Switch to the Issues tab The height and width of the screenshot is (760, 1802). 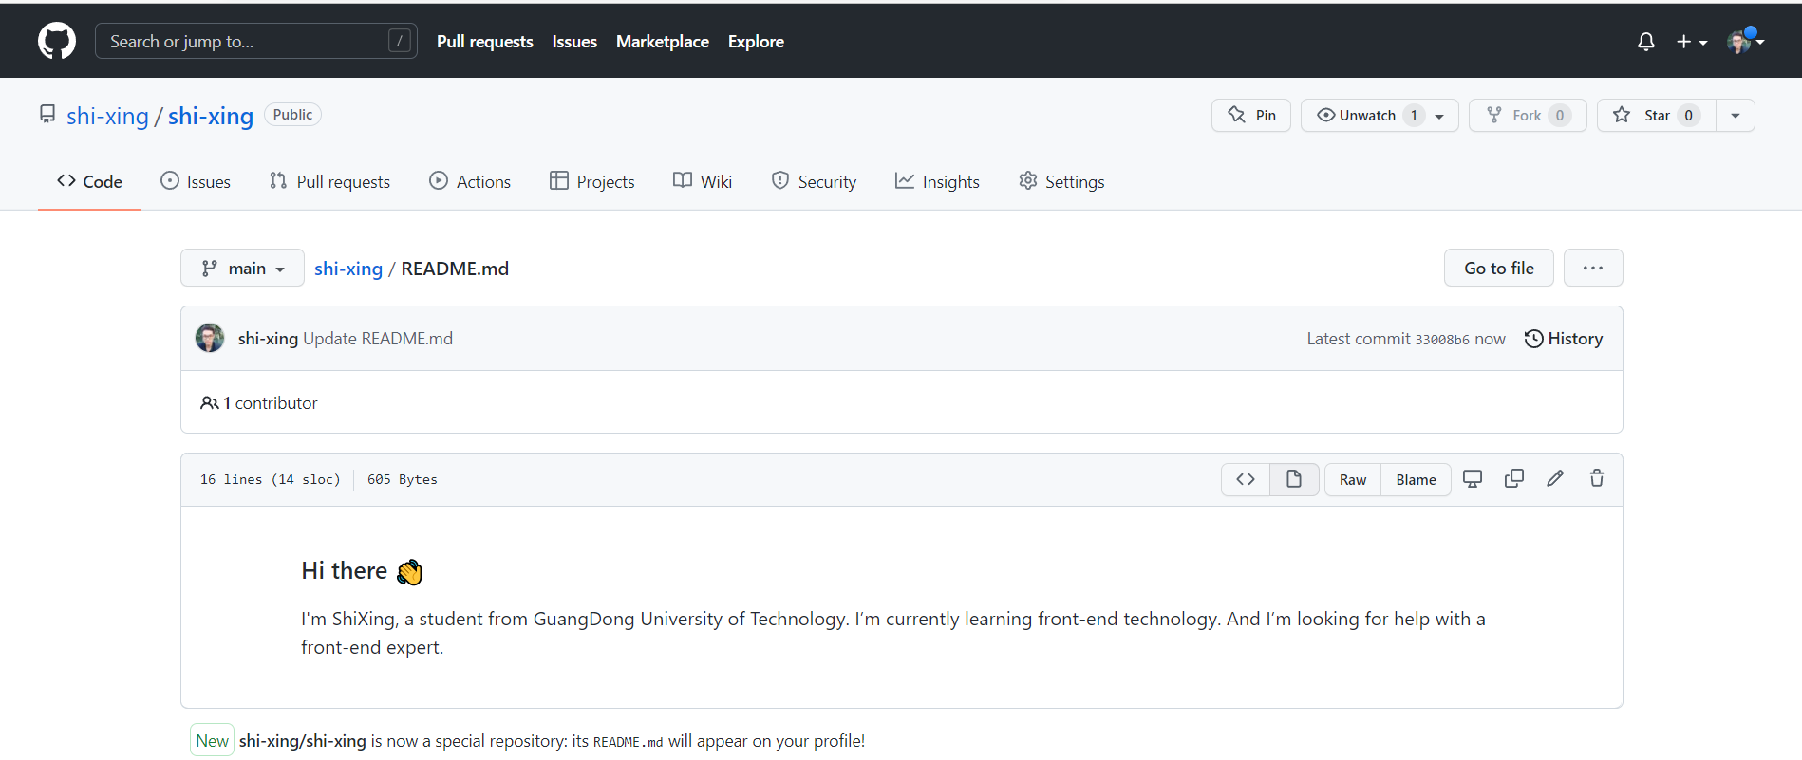(196, 181)
